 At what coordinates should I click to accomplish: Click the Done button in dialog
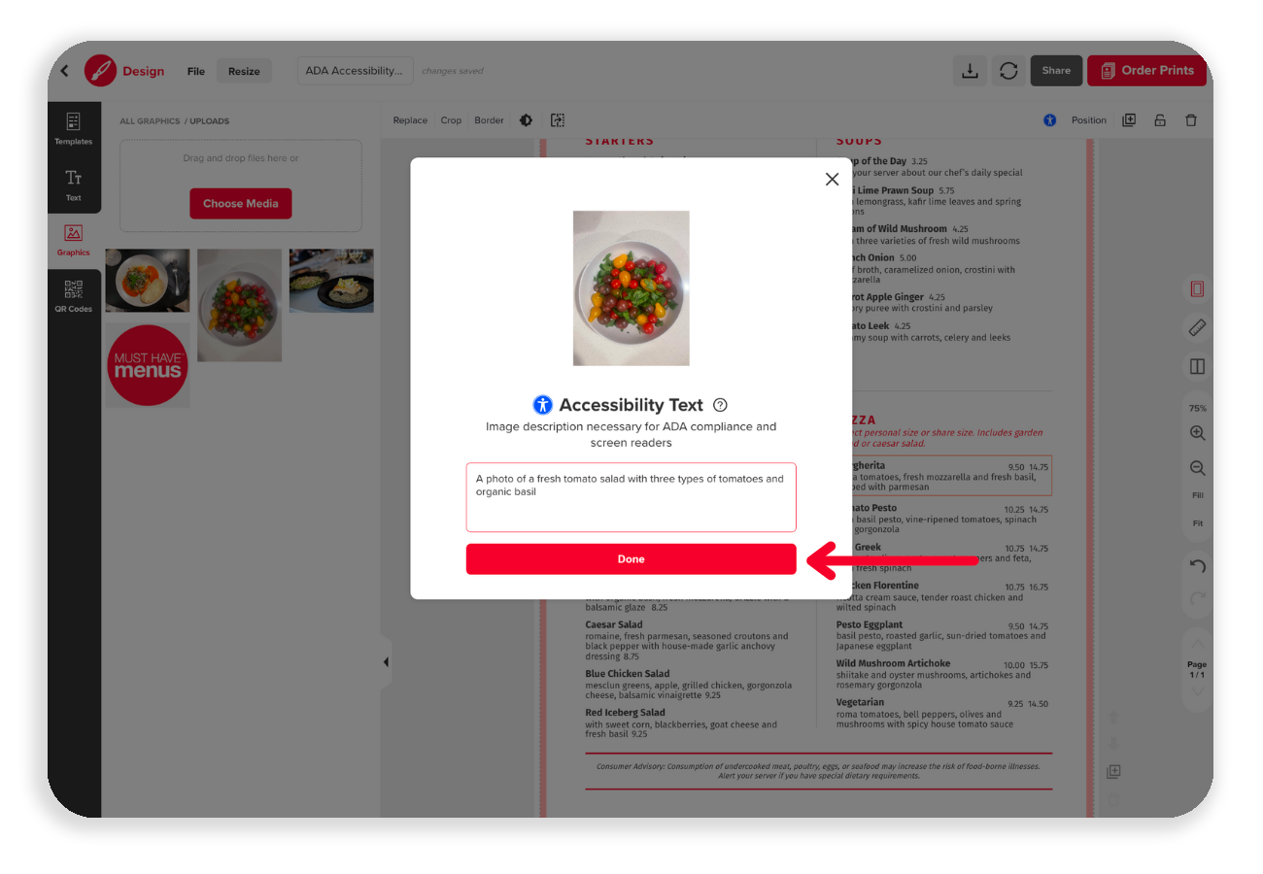pos(631,559)
